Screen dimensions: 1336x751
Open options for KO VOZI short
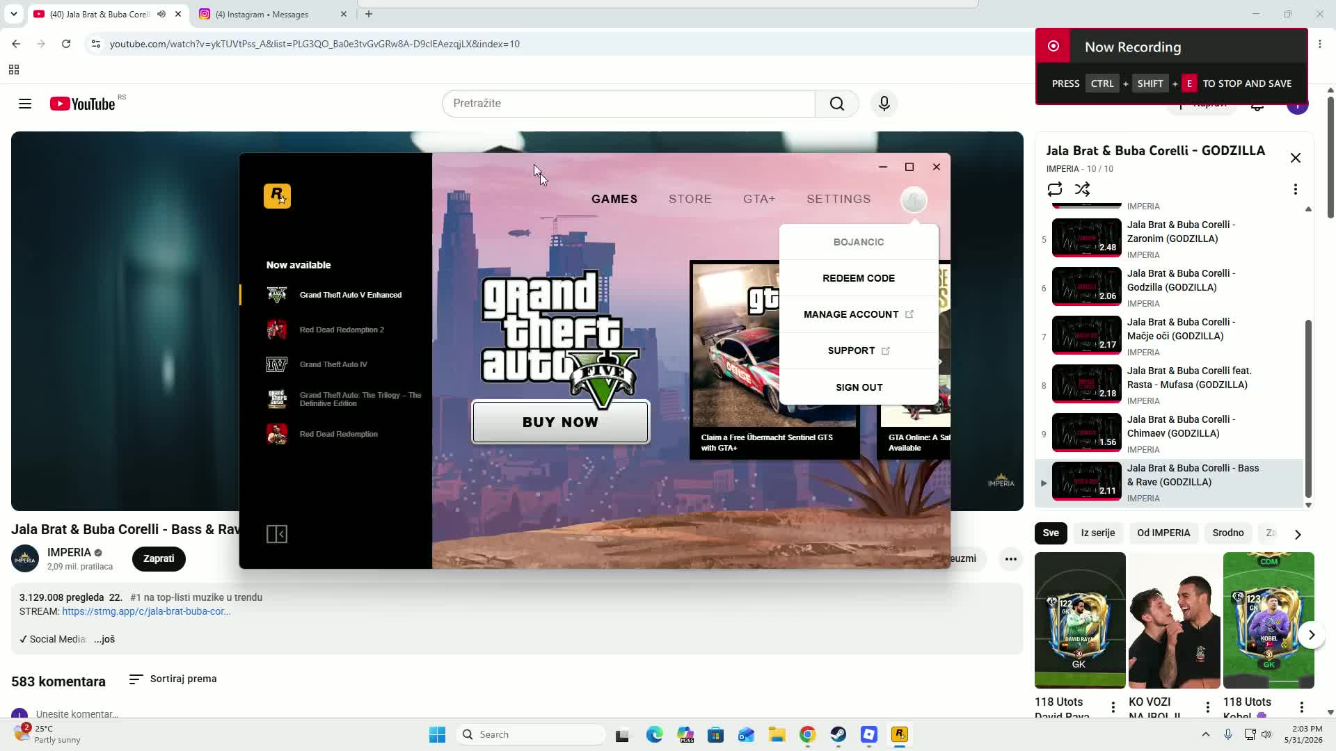(x=1208, y=707)
